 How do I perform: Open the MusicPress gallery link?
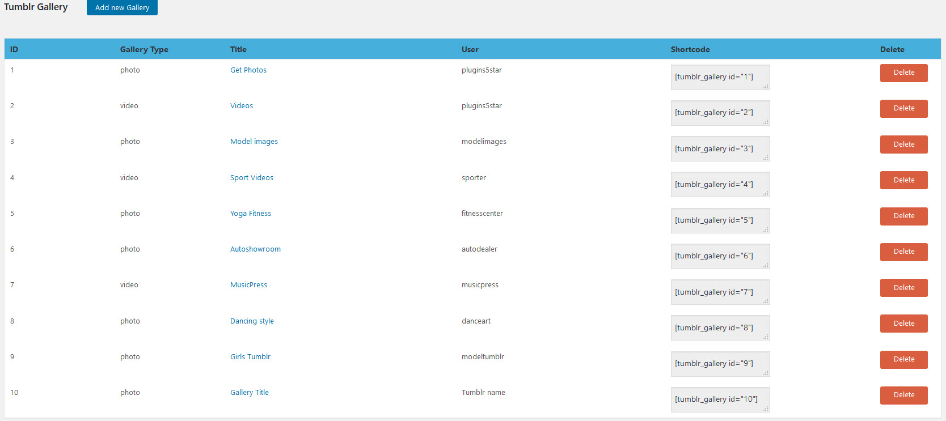(x=248, y=285)
